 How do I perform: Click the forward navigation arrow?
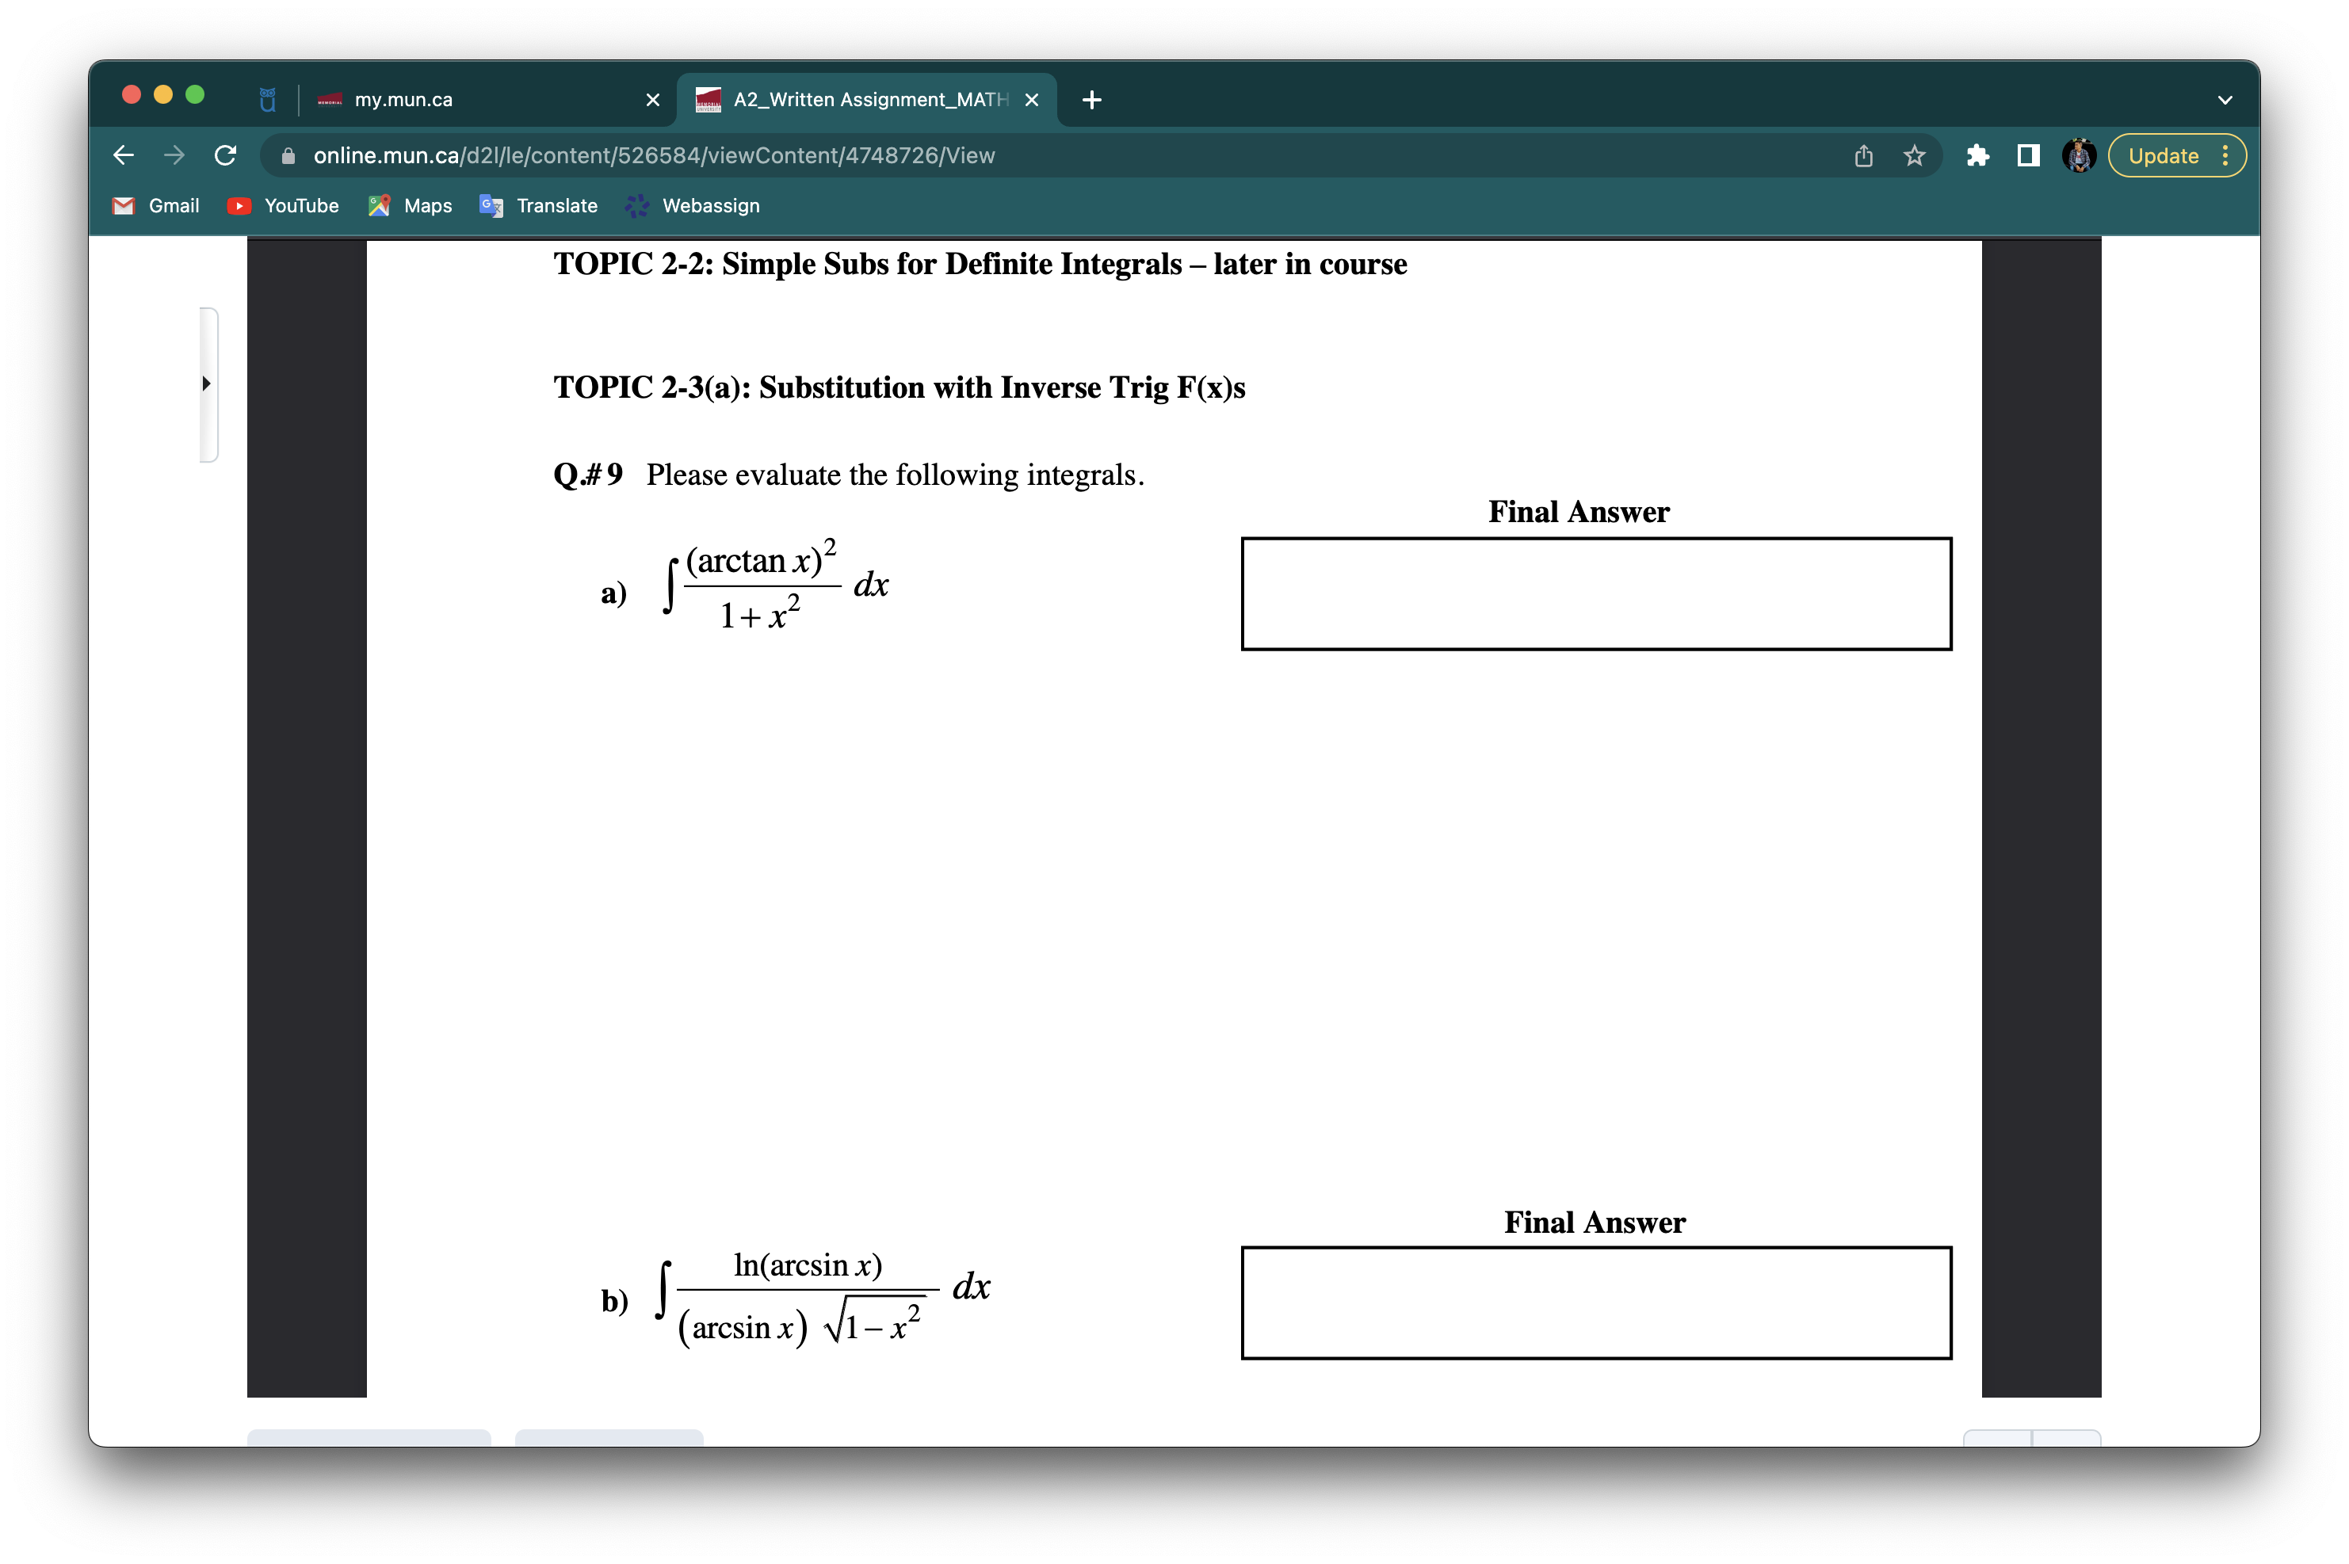(x=174, y=154)
